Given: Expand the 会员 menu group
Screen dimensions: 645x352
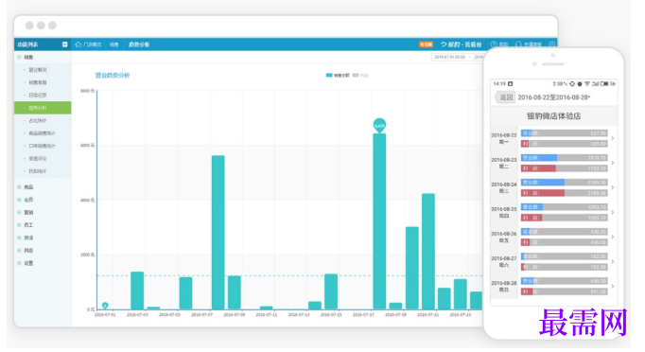Looking at the screenshot, I should 19,200.
